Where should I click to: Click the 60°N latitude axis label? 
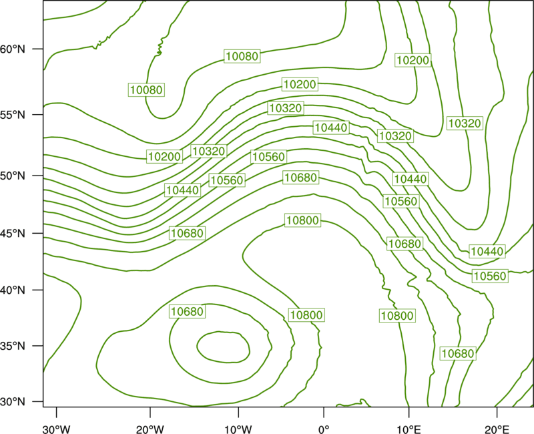tap(13, 49)
